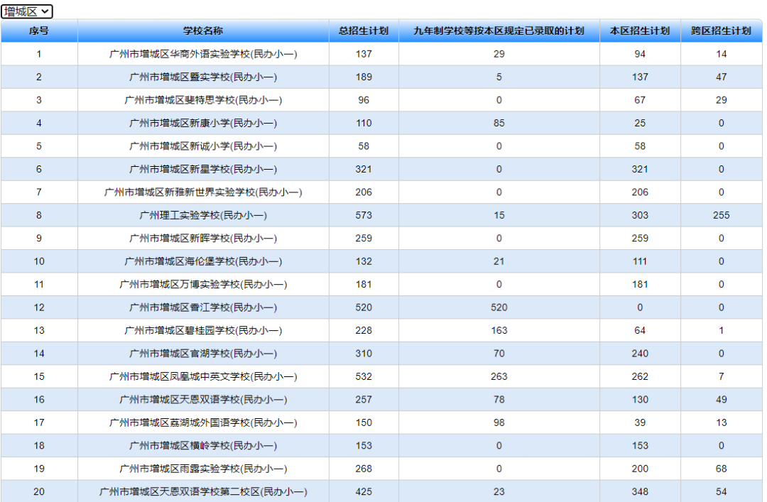Select 广州市增城区横岭学校(民办小一) cell
Screen dimensions: 767x502
(203, 445)
